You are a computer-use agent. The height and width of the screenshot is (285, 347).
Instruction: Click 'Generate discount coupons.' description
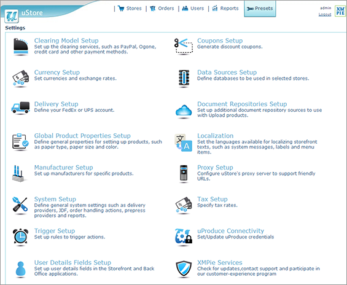(230, 47)
